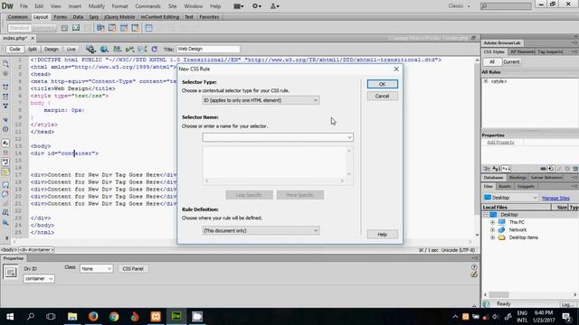
Task: Click Help in the New CSS Rule dialog
Action: click(382, 235)
